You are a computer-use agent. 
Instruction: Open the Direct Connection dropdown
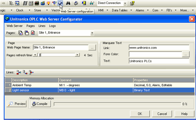click(x=125, y=3)
